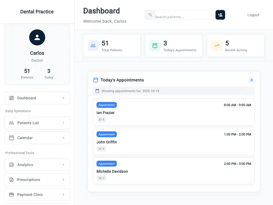Click the Carlos profile avatar icon
Screen dimensions: 273x205
37,38
